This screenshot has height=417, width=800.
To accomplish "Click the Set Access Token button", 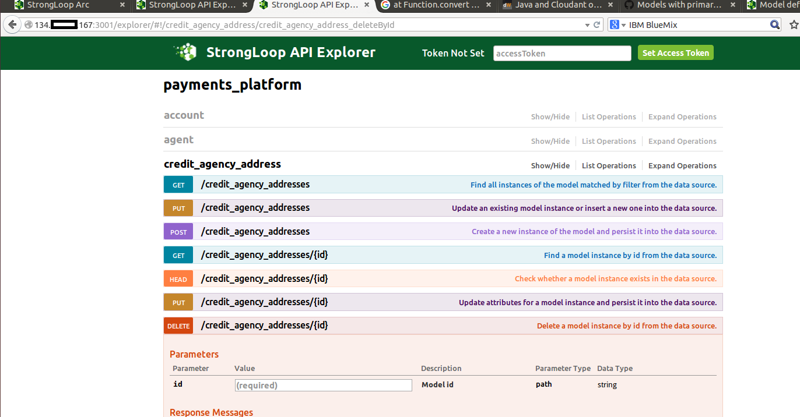I will click(675, 53).
